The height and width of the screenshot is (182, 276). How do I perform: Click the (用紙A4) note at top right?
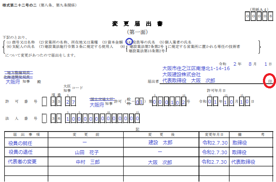259,10
